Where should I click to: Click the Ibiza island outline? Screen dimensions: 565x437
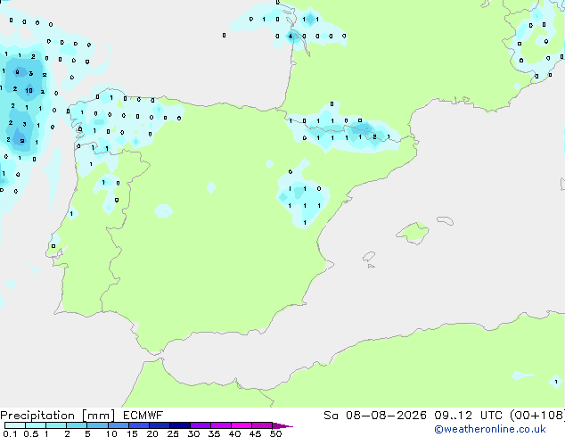(369, 257)
